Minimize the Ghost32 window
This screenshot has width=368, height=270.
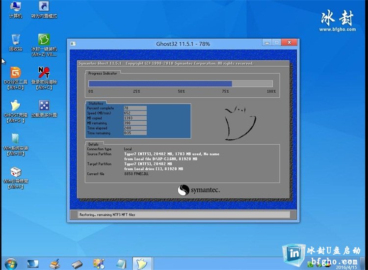point(267,43)
